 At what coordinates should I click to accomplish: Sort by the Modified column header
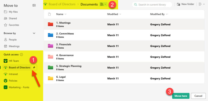click(x=114, y=14)
